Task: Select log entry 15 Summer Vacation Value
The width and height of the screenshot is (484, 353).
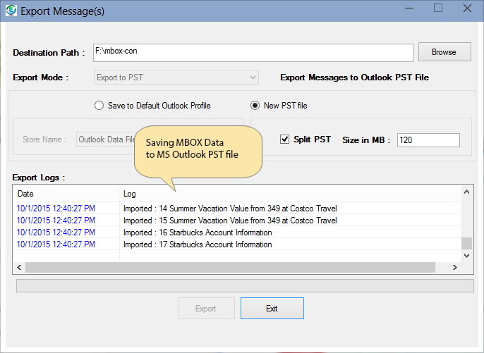Action: coord(230,221)
